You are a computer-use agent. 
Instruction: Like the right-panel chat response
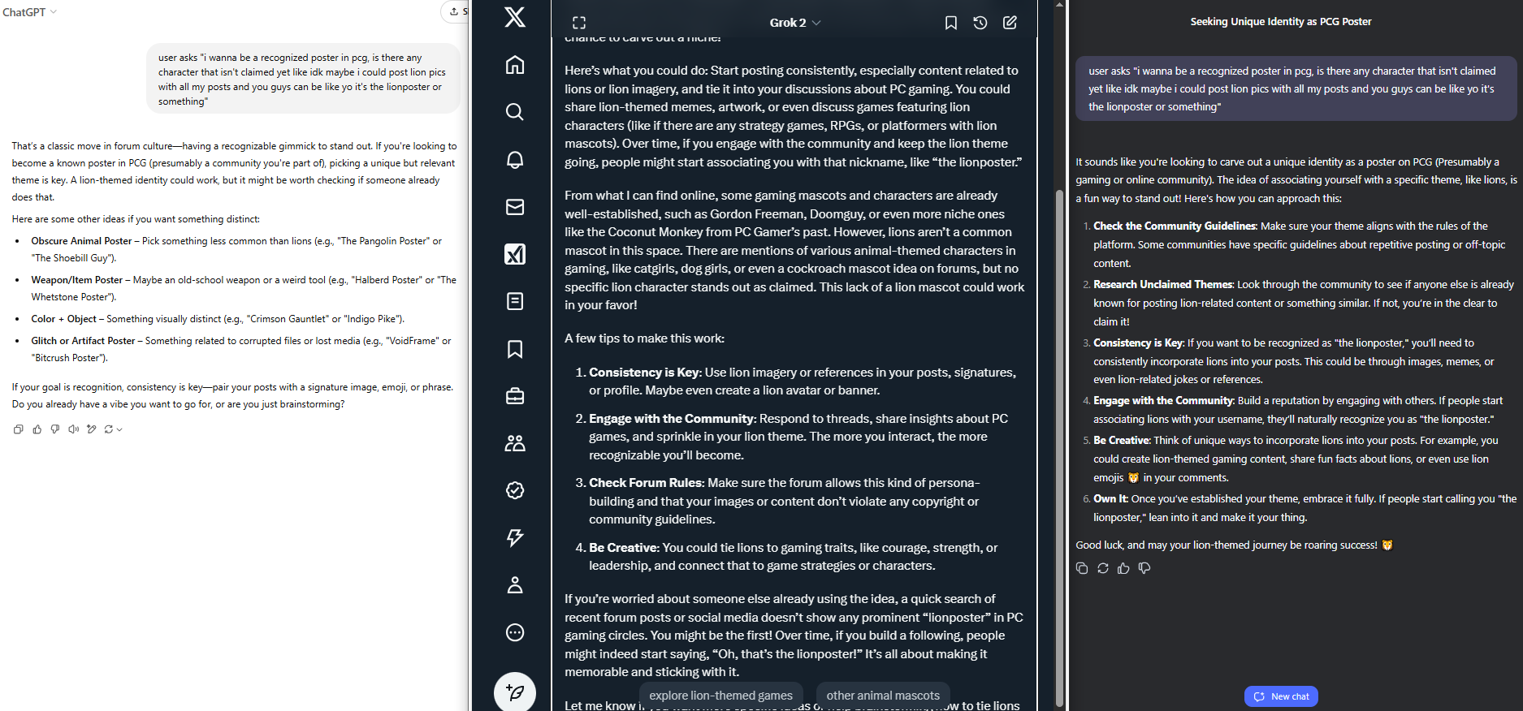point(1123,568)
